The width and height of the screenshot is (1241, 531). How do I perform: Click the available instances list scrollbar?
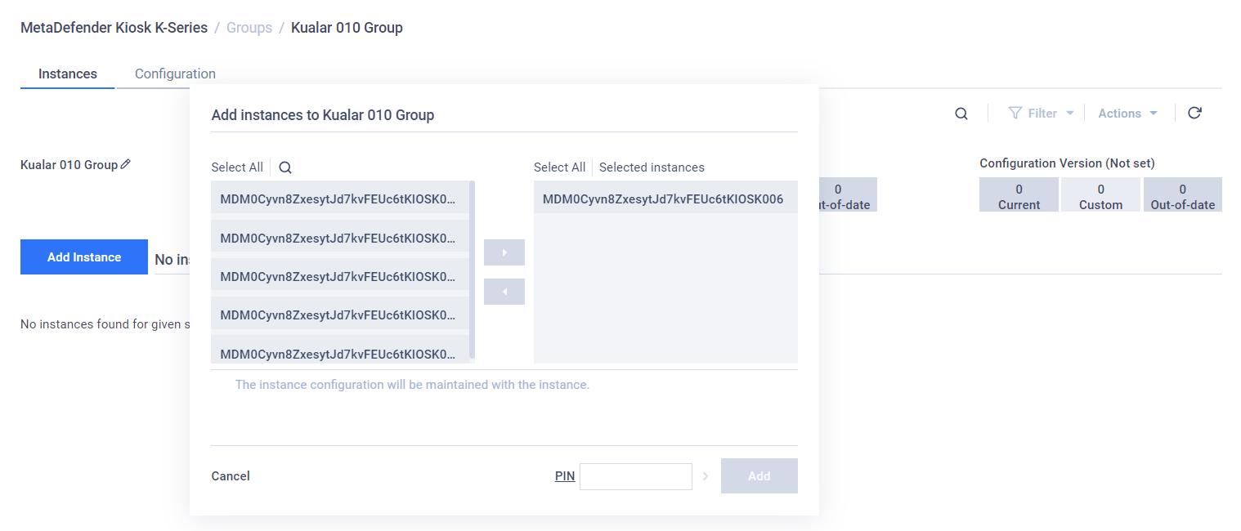click(x=472, y=270)
